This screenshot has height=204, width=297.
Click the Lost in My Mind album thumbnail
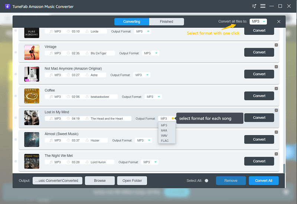point(32,118)
